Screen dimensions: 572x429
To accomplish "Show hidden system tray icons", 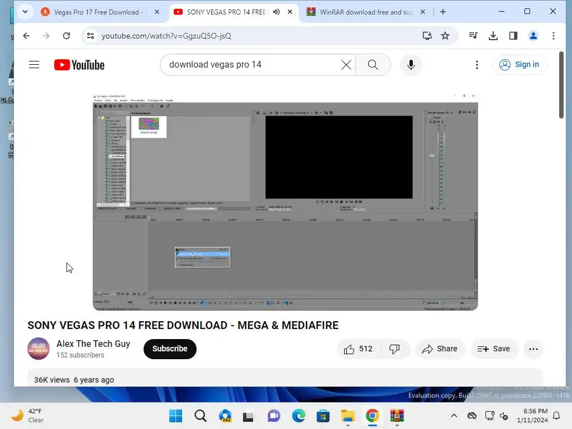I will tap(454, 416).
